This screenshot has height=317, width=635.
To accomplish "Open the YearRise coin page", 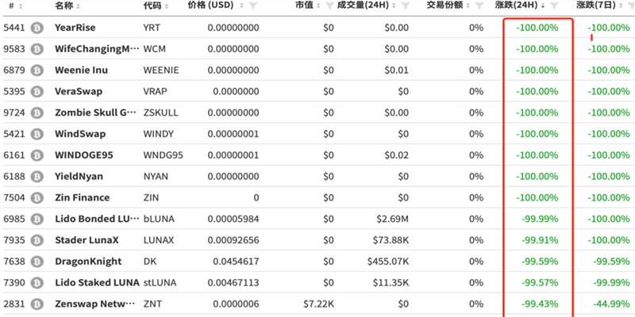I will (x=75, y=28).
